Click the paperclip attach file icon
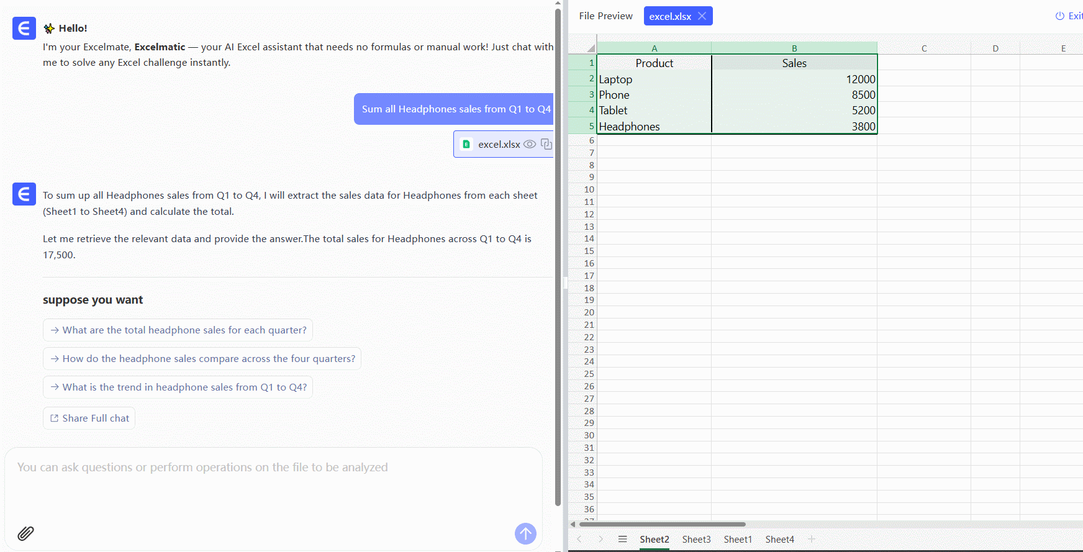 point(25,533)
